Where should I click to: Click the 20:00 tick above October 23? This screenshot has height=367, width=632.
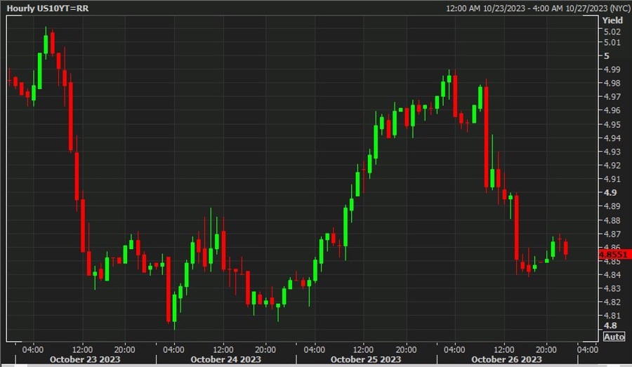(x=124, y=349)
